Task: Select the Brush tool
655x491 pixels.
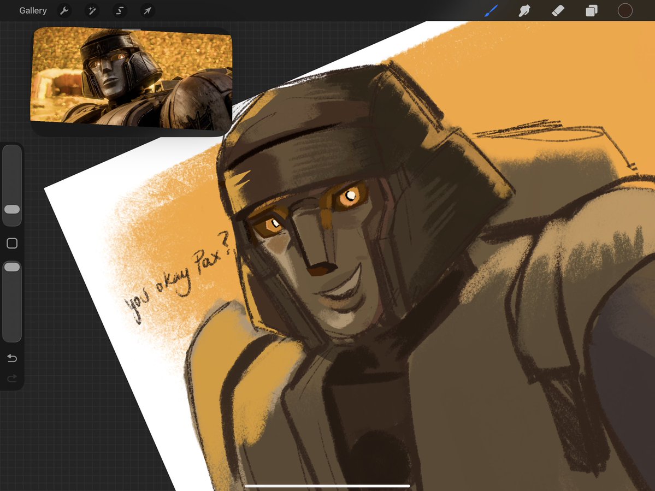Action: (x=491, y=10)
